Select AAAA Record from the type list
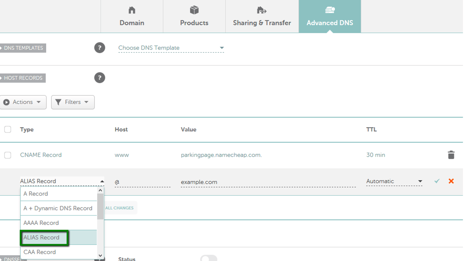467x261 pixels. (x=41, y=223)
